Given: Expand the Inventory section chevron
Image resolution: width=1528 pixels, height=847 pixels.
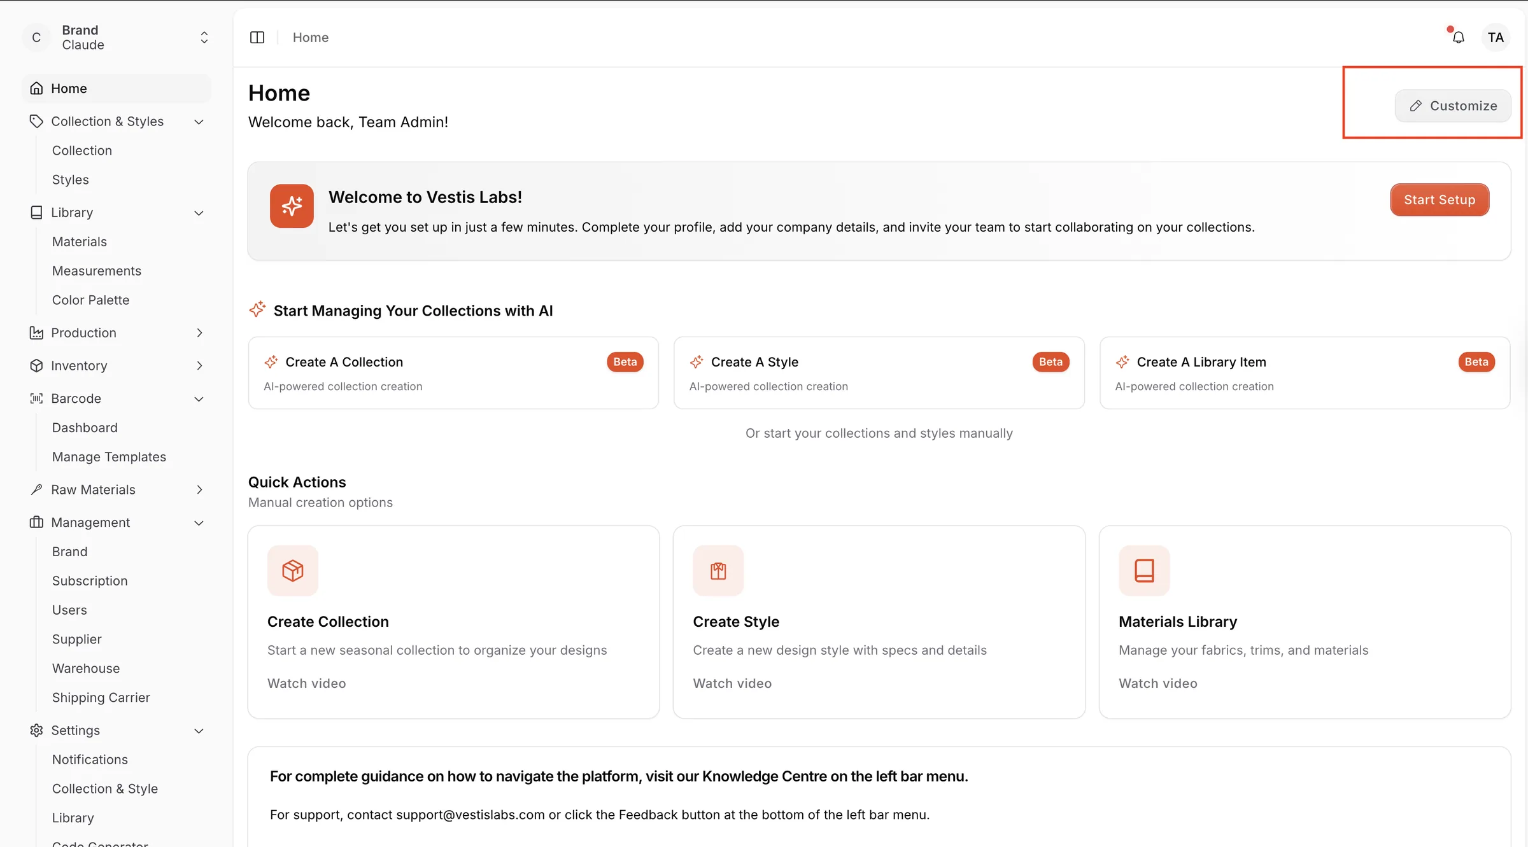Looking at the screenshot, I should [x=199, y=366].
